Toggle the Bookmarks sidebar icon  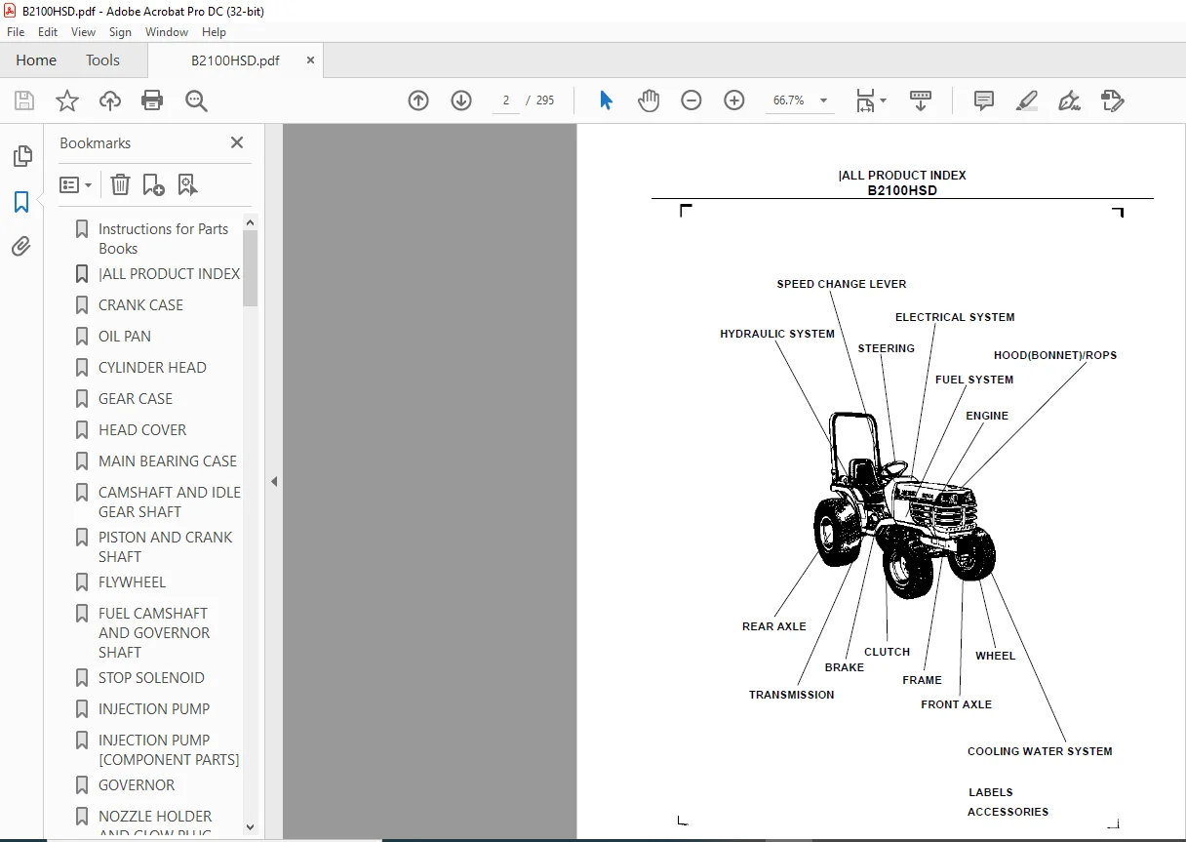pos(21,202)
